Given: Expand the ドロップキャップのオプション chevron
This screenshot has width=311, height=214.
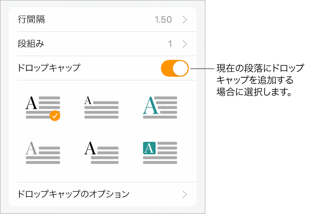Looking at the screenshot, I should pyautogui.click(x=185, y=194).
